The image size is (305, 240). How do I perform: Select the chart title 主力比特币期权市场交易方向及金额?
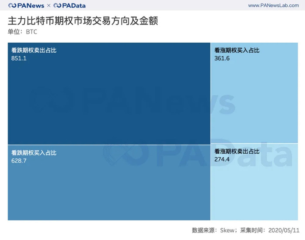point(82,21)
